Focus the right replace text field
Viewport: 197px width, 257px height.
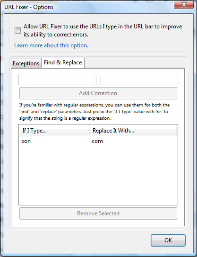[139, 80]
